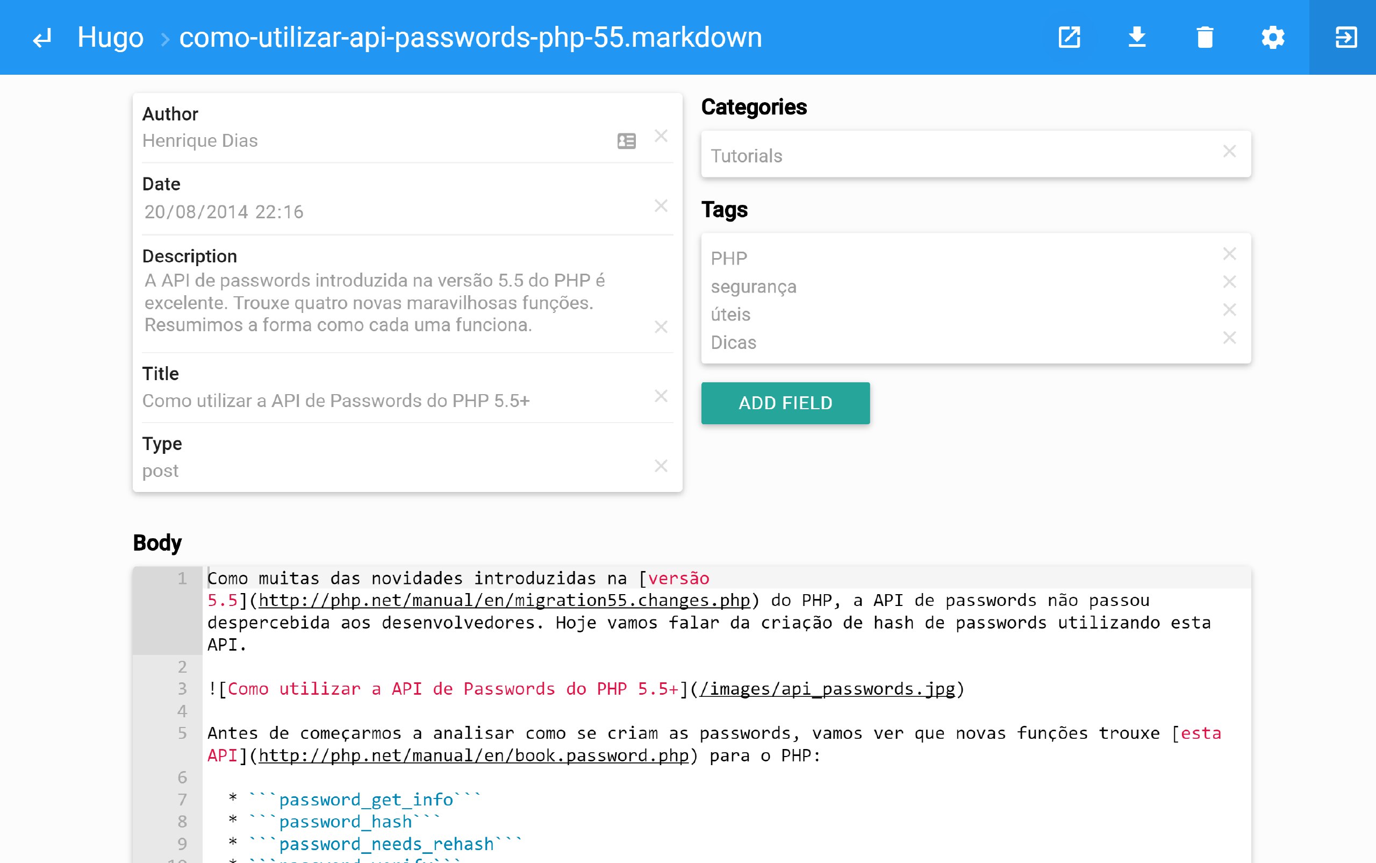The width and height of the screenshot is (1376, 863).
Task: Edit the Description text area
Action: point(393,303)
